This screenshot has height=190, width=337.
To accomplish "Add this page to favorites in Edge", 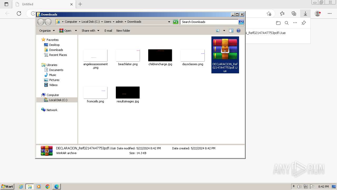I will tap(269, 13).
